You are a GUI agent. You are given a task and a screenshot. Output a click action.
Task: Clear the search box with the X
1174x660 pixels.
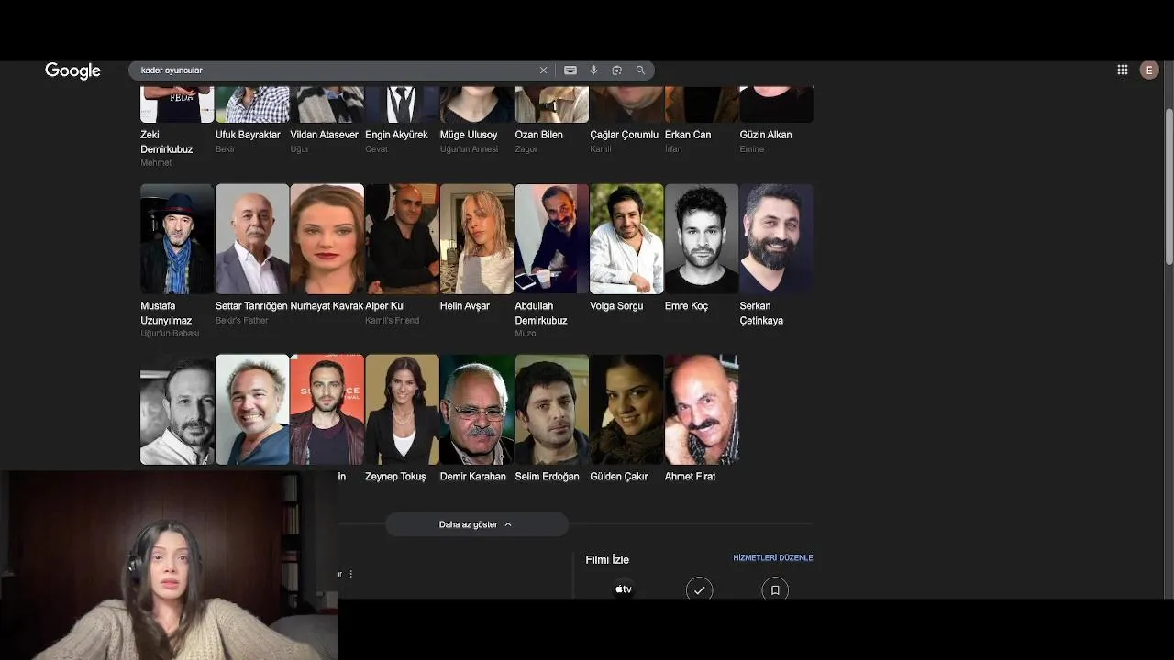[x=543, y=71]
